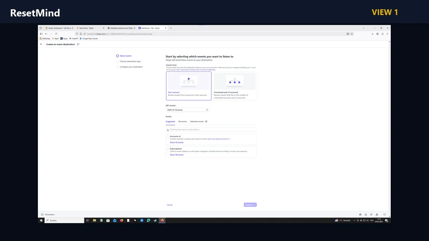The height and width of the screenshot is (241, 429).
Task: Switch to the All events tab
Action: click(182, 121)
